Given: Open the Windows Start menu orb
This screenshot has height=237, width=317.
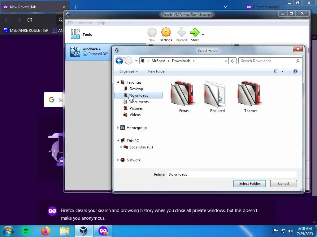Looking at the screenshot, I should click(8, 231).
